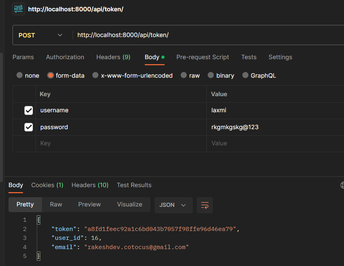
Task: Switch to the Raw response view
Action: pos(56,204)
